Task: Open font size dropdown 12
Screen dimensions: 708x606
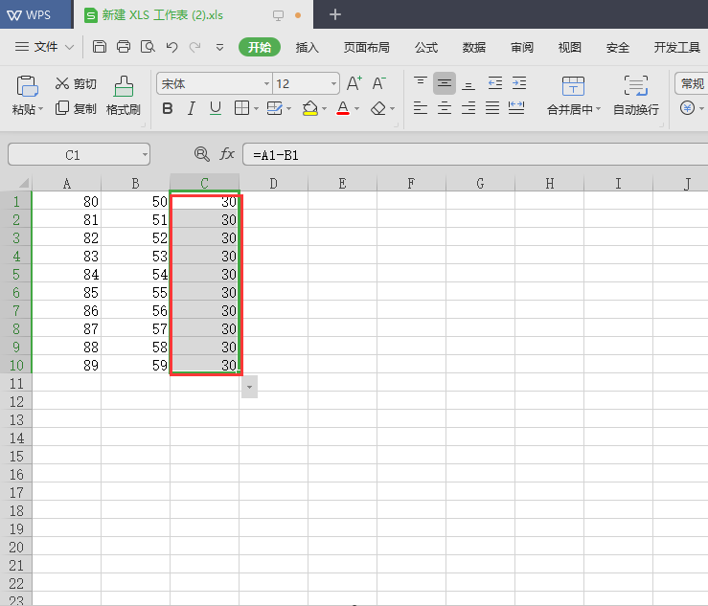Action: (333, 83)
